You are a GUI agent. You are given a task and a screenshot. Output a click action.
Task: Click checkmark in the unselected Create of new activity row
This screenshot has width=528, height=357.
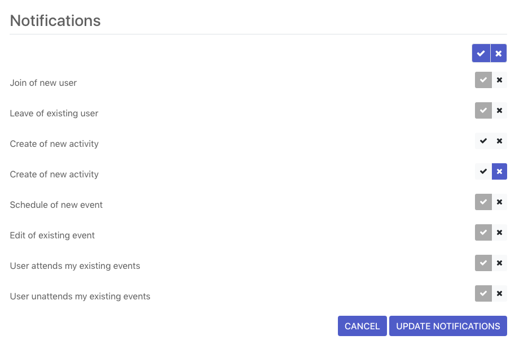[483, 141]
